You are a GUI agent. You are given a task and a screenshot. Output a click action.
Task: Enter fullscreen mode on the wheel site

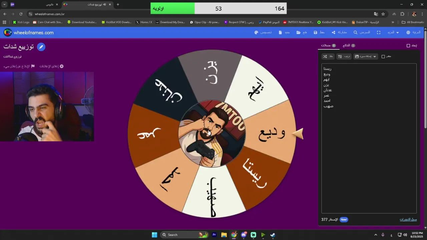[379, 32]
